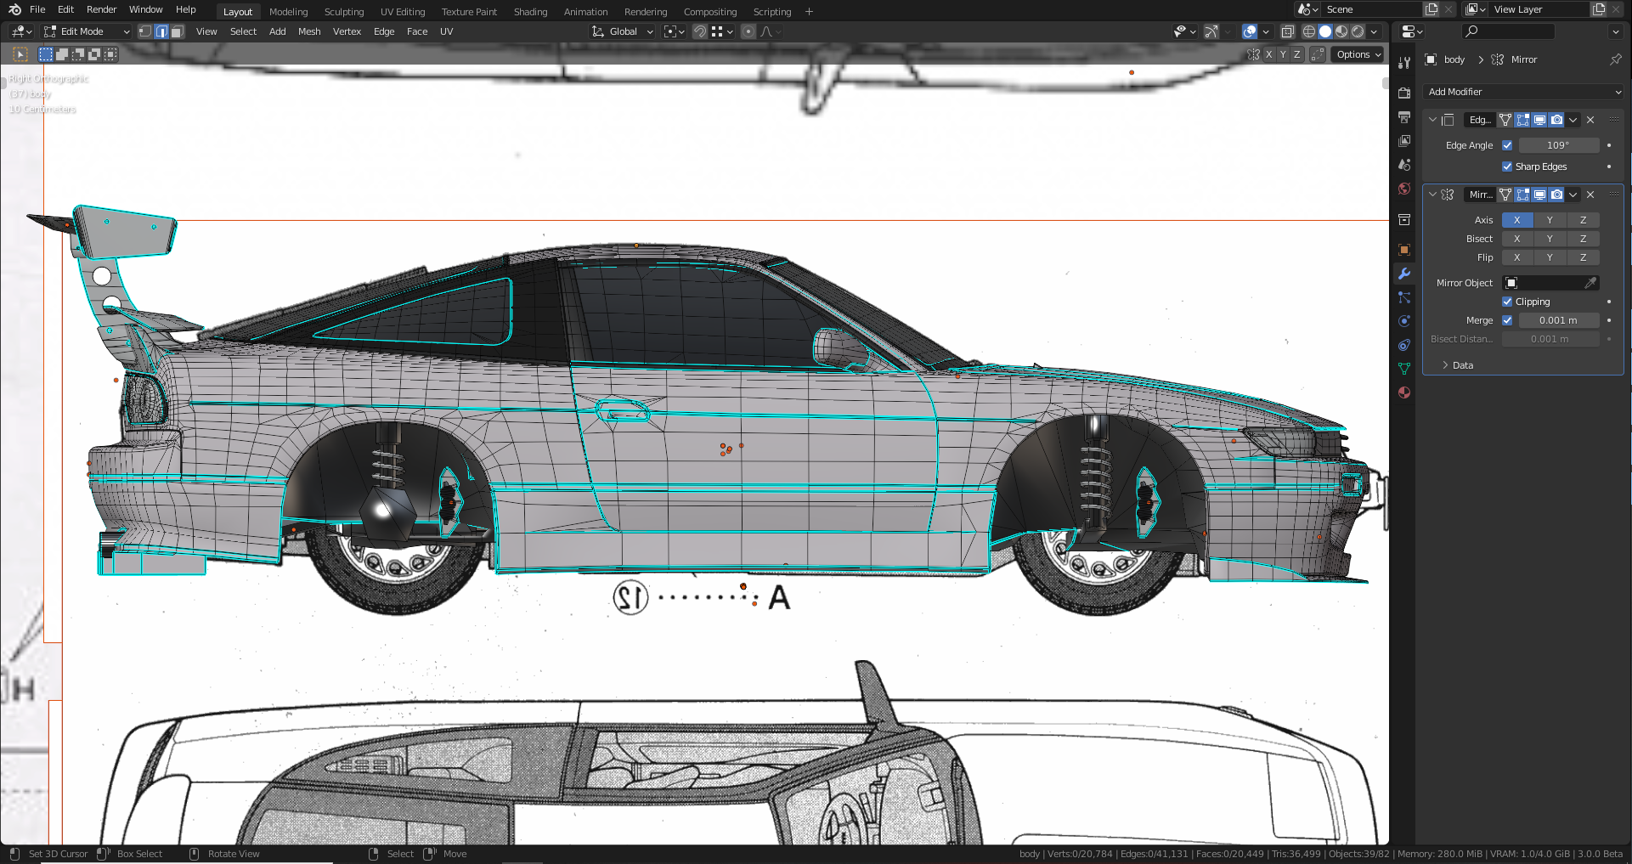Open the Object Data mesh properties tab

(x=1404, y=369)
